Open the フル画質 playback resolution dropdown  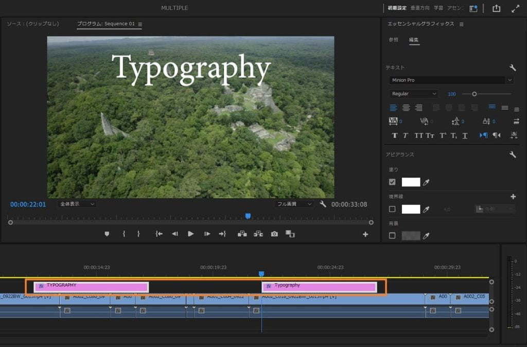pyautogui.click(x=294, y=204)
